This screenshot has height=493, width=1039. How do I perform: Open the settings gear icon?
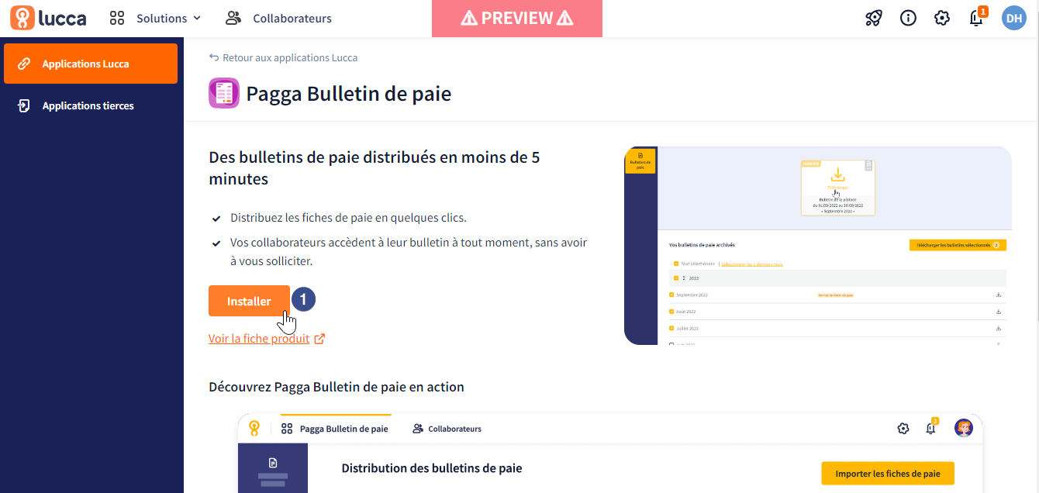click(x=942, y=18)
